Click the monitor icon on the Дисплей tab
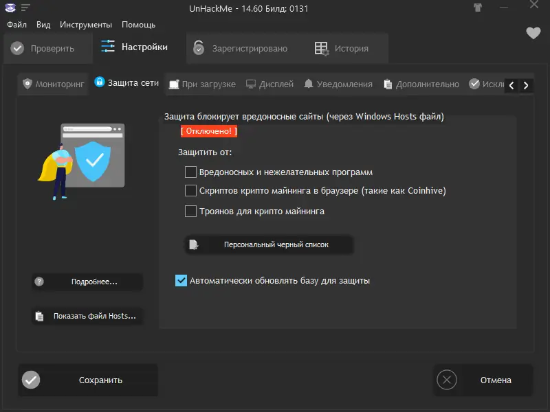550x412 pixels. pyautogui.click(x=251, y=84)
